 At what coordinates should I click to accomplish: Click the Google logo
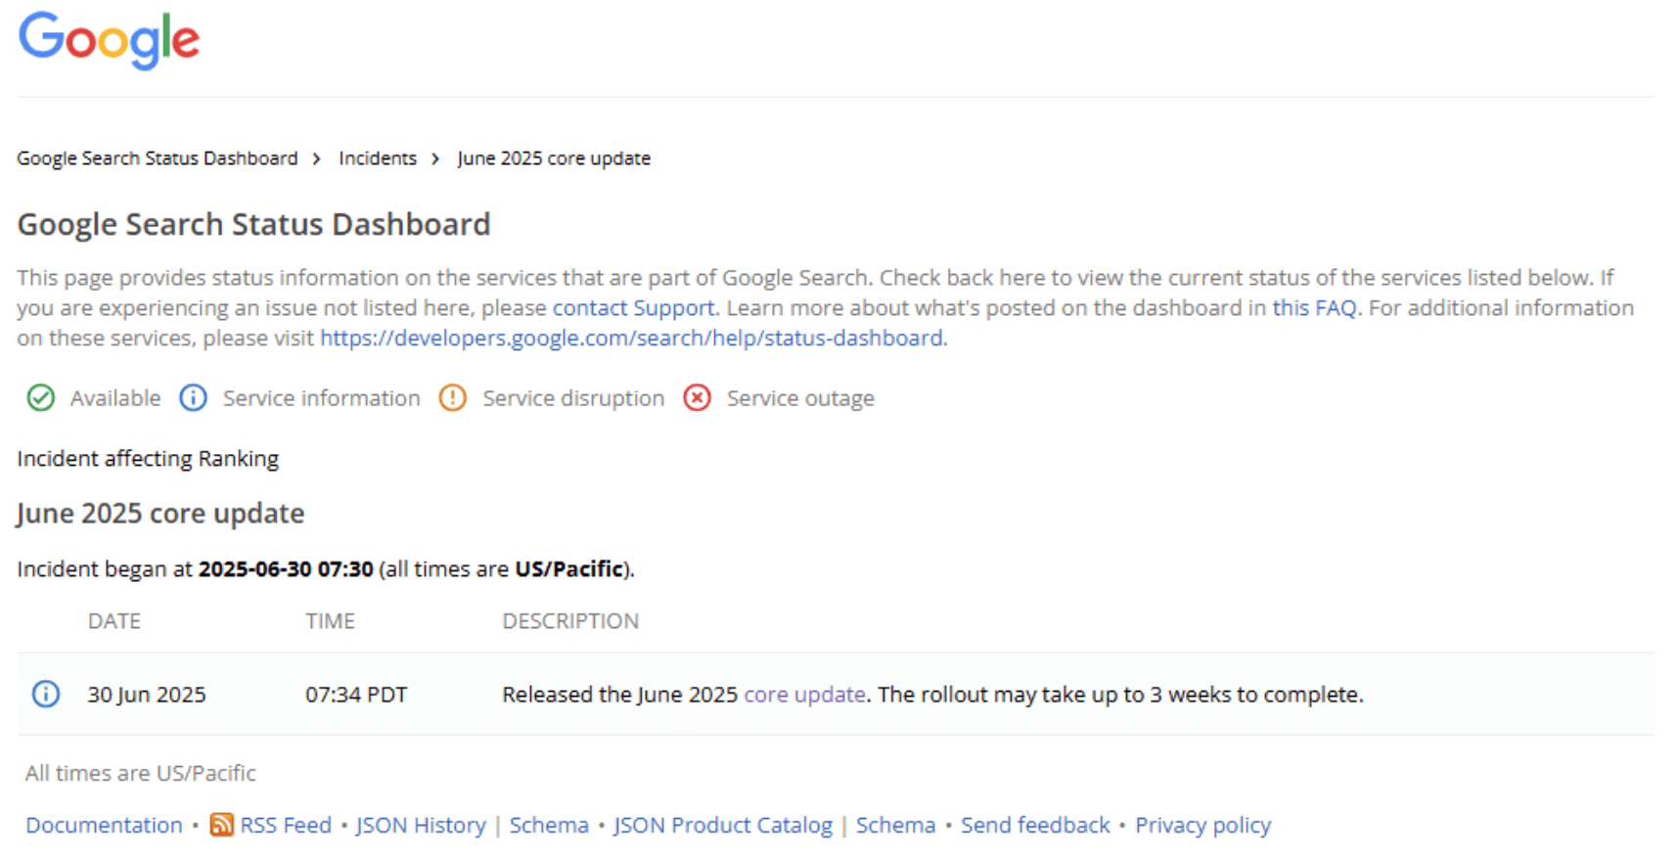click(109, 40)
